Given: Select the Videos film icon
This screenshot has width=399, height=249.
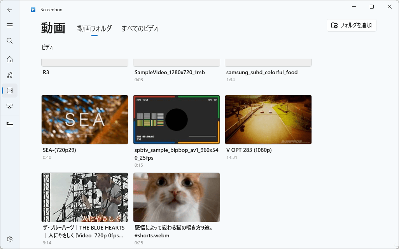Looking at the screenshot, I should [x=10, y=91].
